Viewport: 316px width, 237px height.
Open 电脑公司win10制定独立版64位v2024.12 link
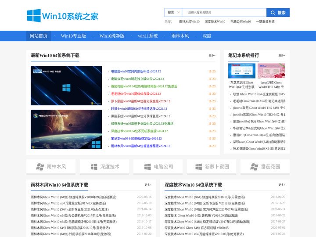point(137,79)
